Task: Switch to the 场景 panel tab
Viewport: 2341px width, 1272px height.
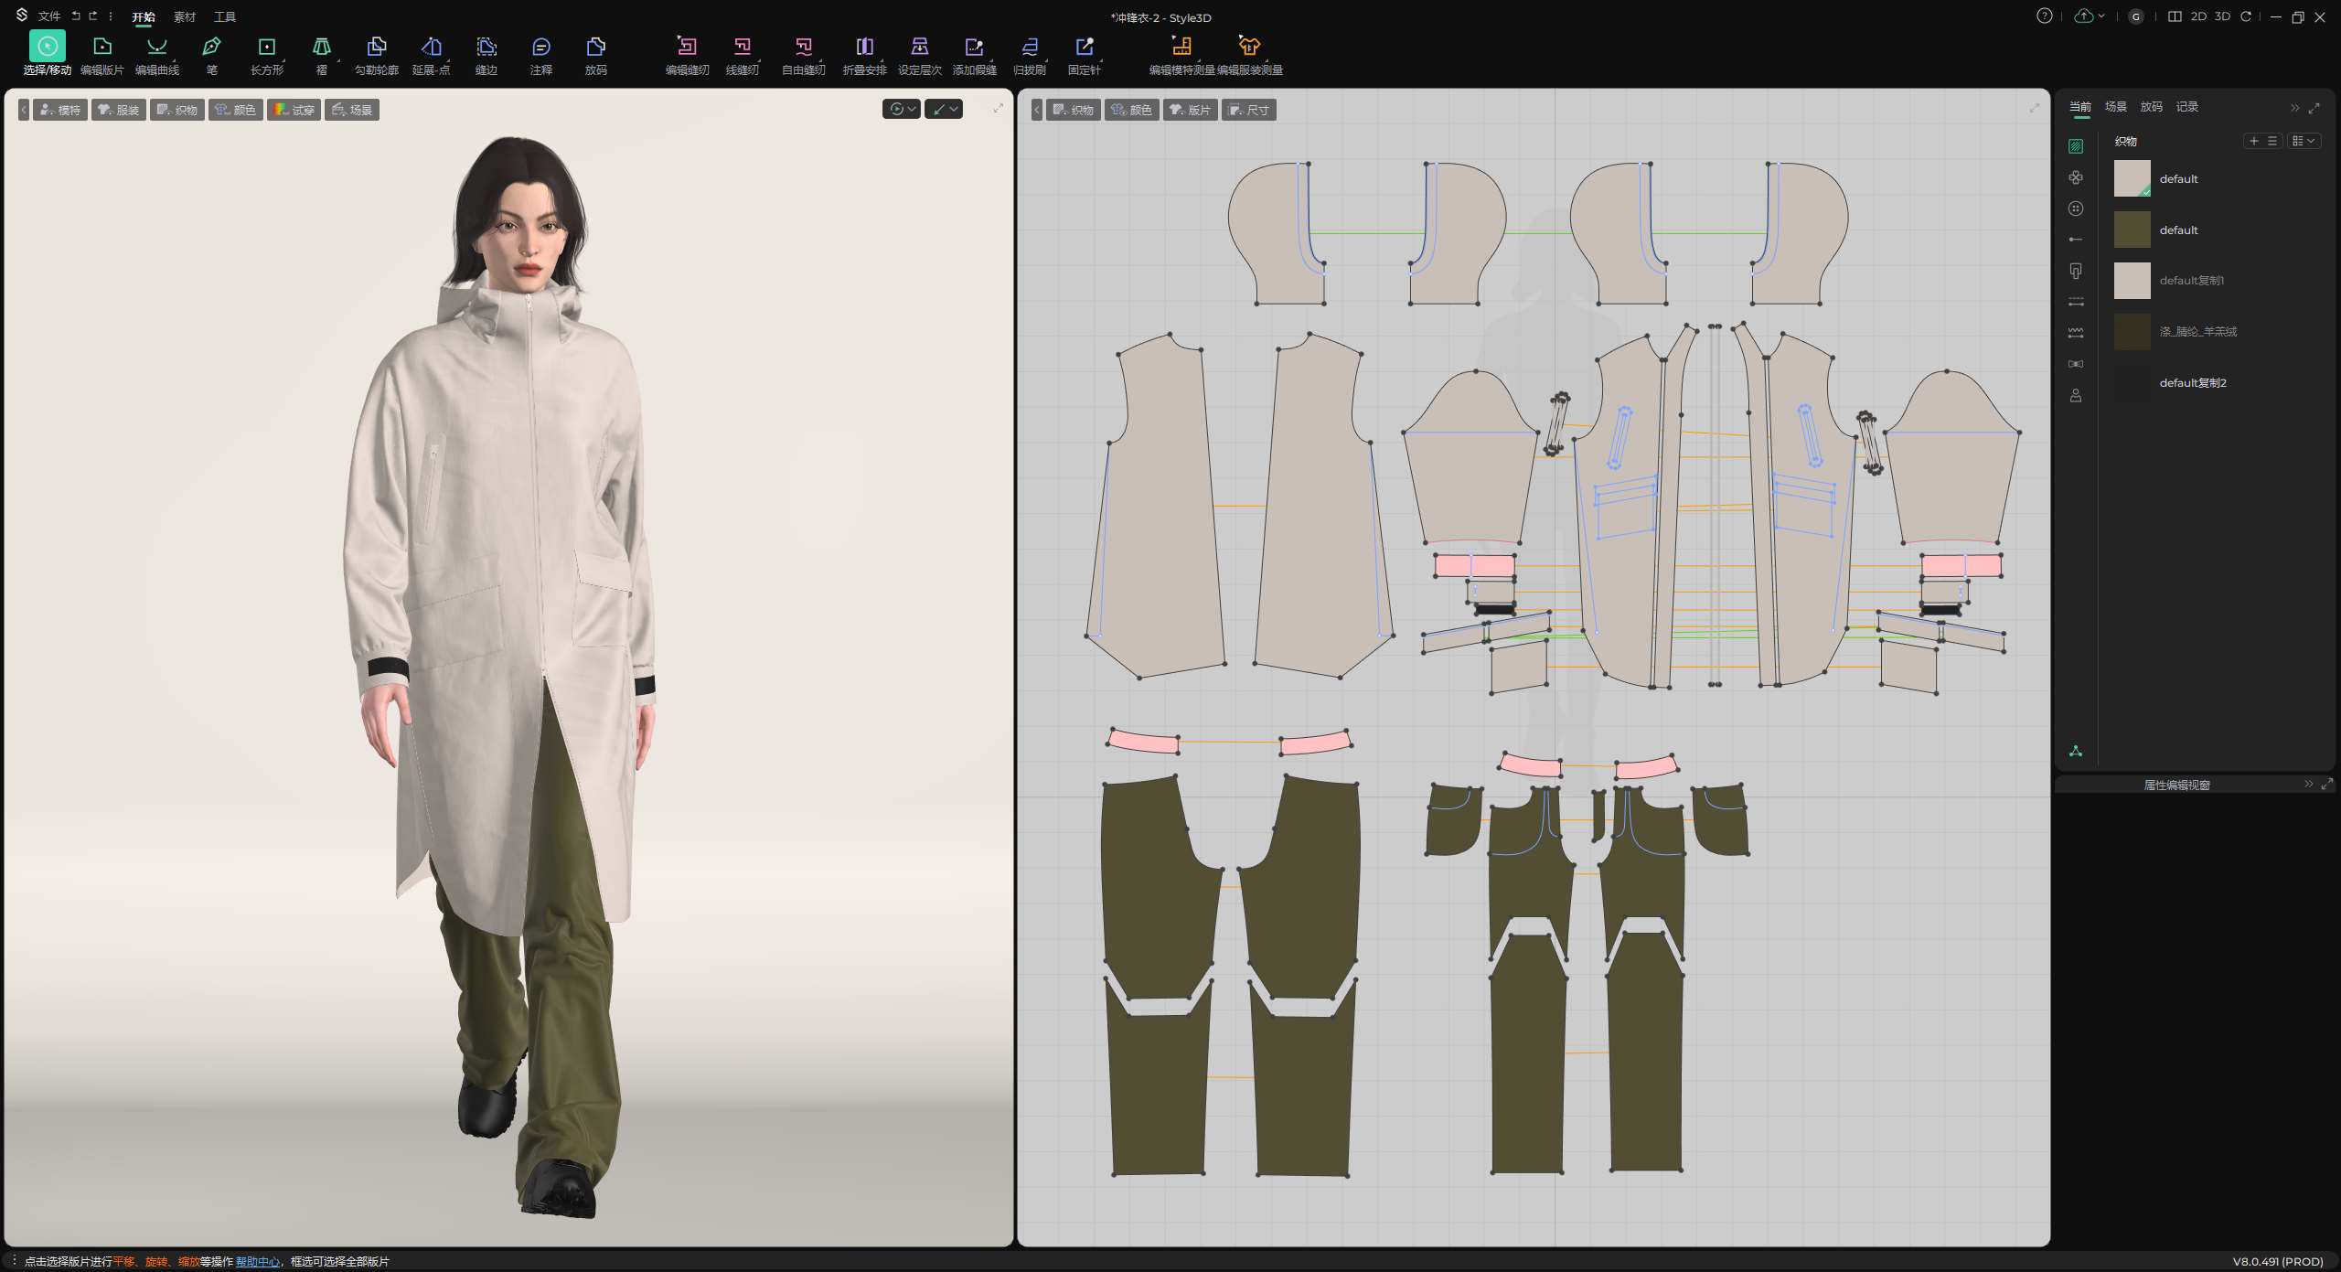Action: tap(2116, 107)
